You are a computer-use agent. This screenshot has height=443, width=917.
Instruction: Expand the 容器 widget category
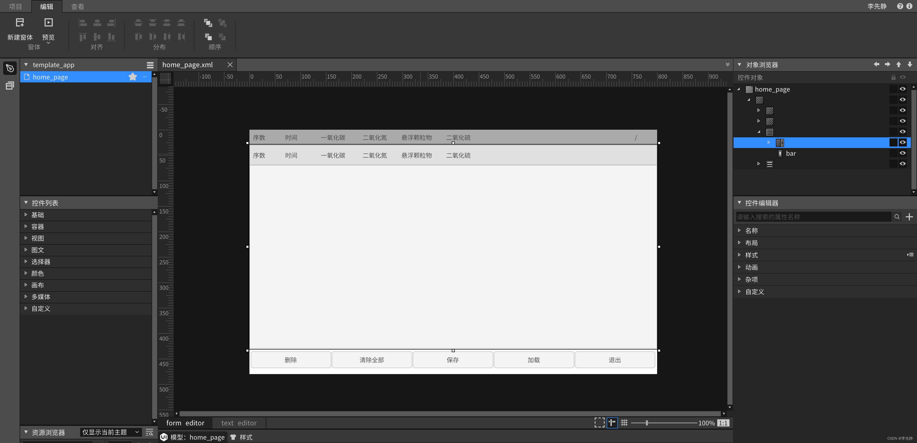26,226
